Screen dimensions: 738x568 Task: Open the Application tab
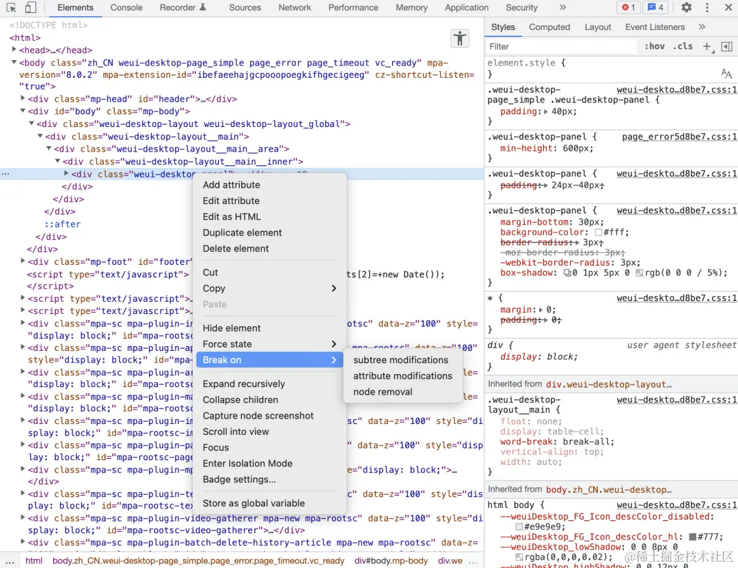467,8
